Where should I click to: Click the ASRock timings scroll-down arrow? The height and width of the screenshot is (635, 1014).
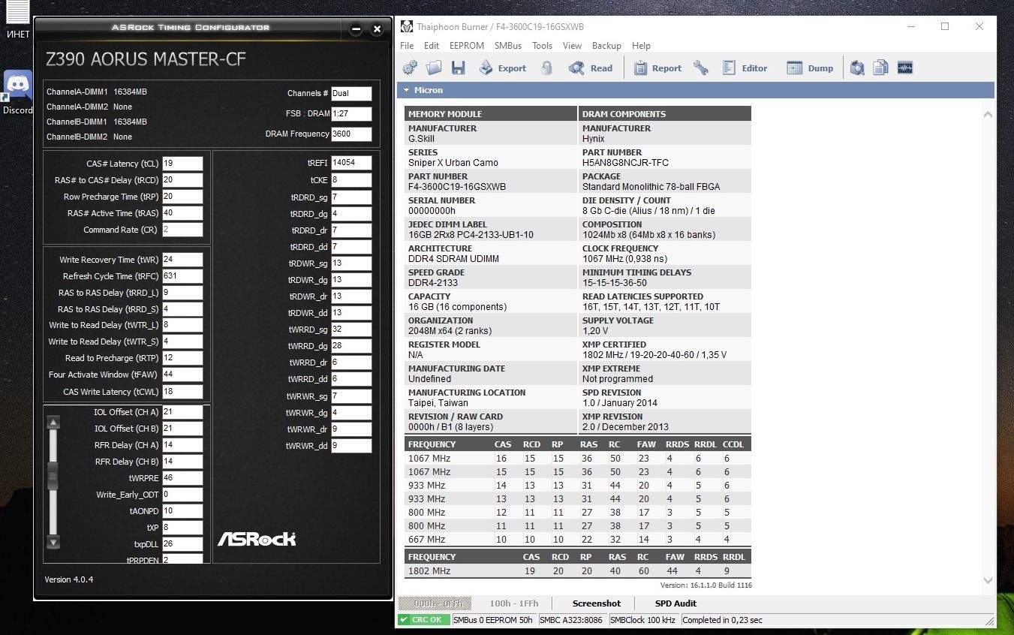53,542
